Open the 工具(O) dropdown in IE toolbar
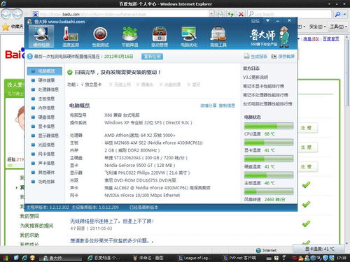Viewport: 350px width, 262px height. (339, 27)
